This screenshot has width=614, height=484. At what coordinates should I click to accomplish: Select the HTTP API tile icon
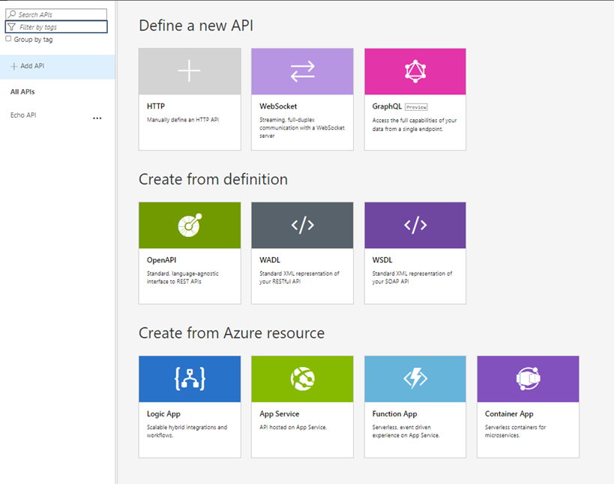(x=189, y=70)
